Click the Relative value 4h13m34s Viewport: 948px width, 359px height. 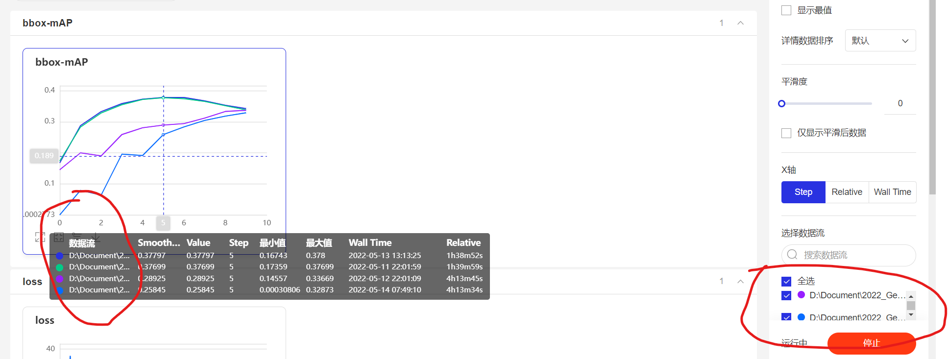pyautogui.click(x=464, y=290)
